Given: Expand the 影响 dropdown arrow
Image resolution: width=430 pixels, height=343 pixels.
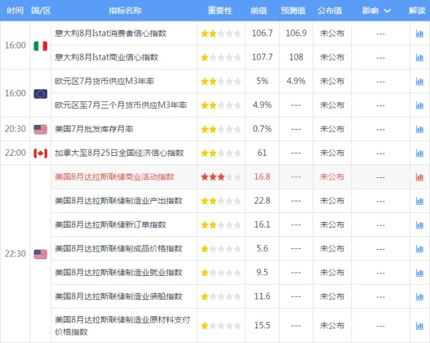Looking at the screenshot, I should 387,11.
